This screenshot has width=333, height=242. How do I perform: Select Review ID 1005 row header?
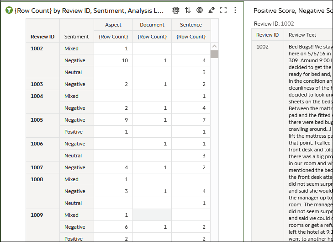click(37, 120)
